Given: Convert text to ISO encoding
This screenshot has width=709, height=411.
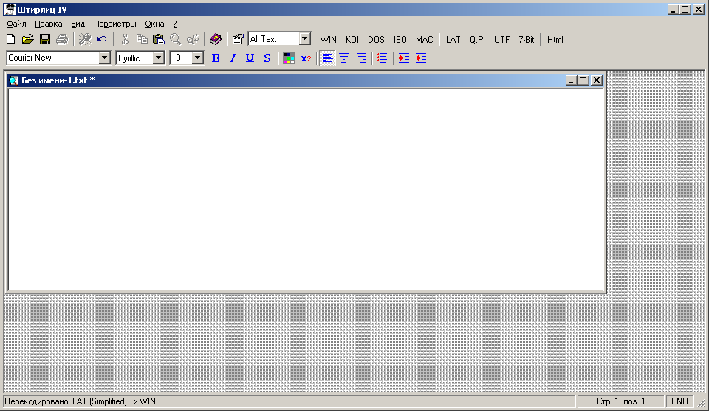Looking at the screenshot, I should tap(400, 40).
